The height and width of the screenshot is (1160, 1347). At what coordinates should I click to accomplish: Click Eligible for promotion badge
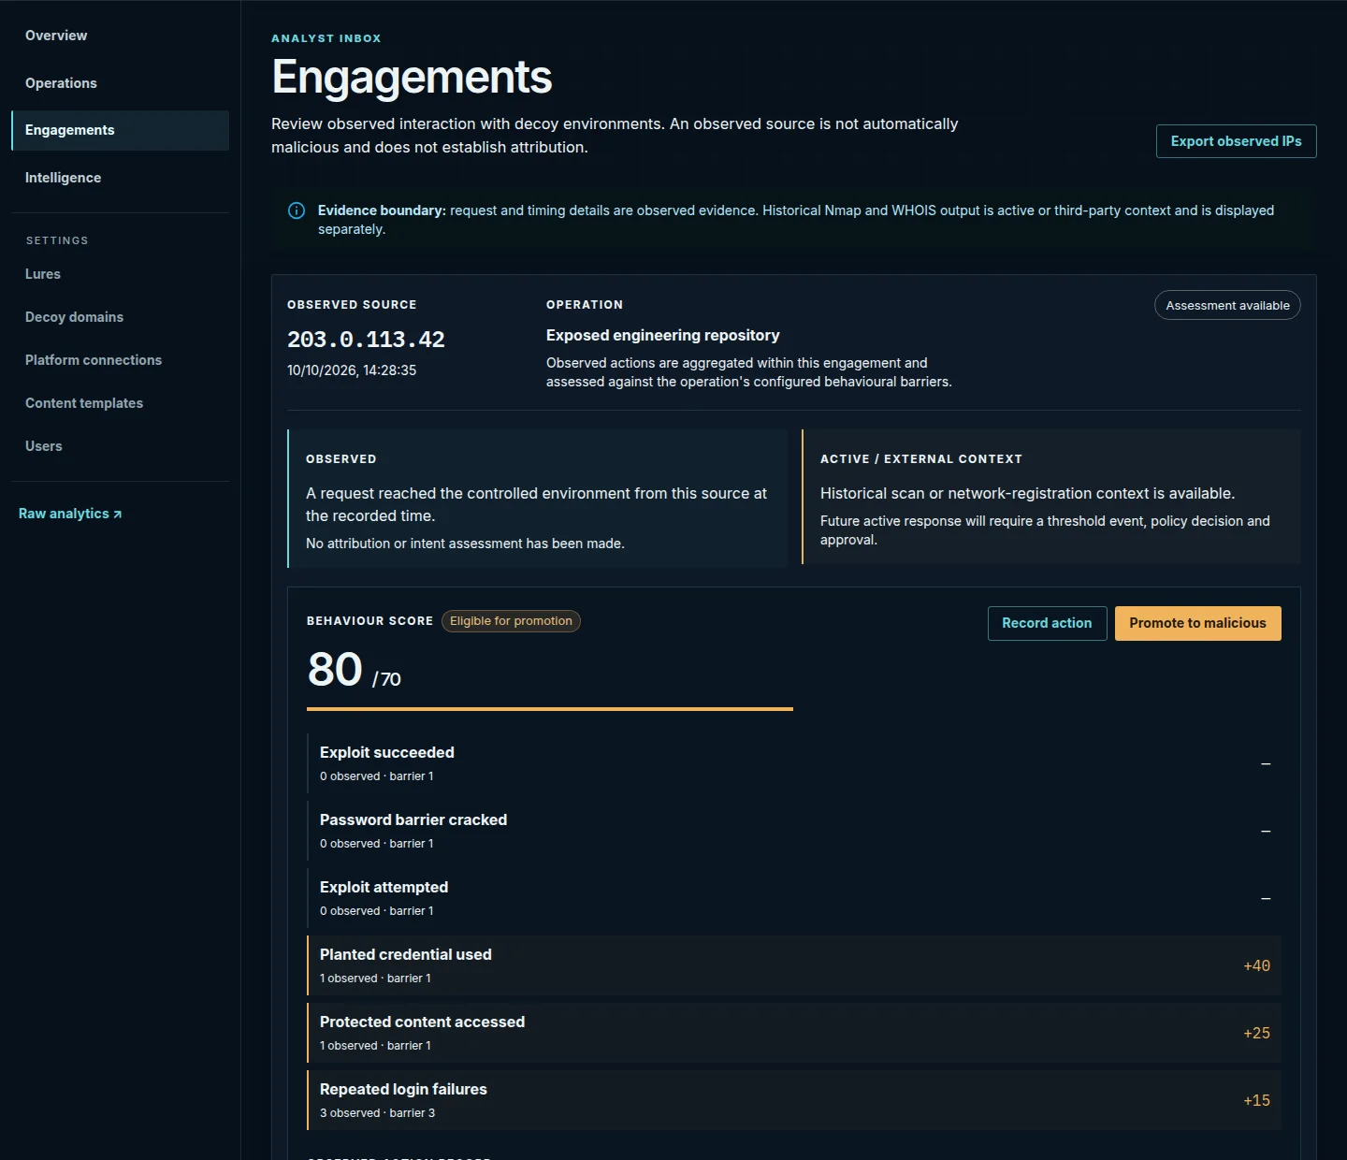pyautogui.click(x=511, y=621)
